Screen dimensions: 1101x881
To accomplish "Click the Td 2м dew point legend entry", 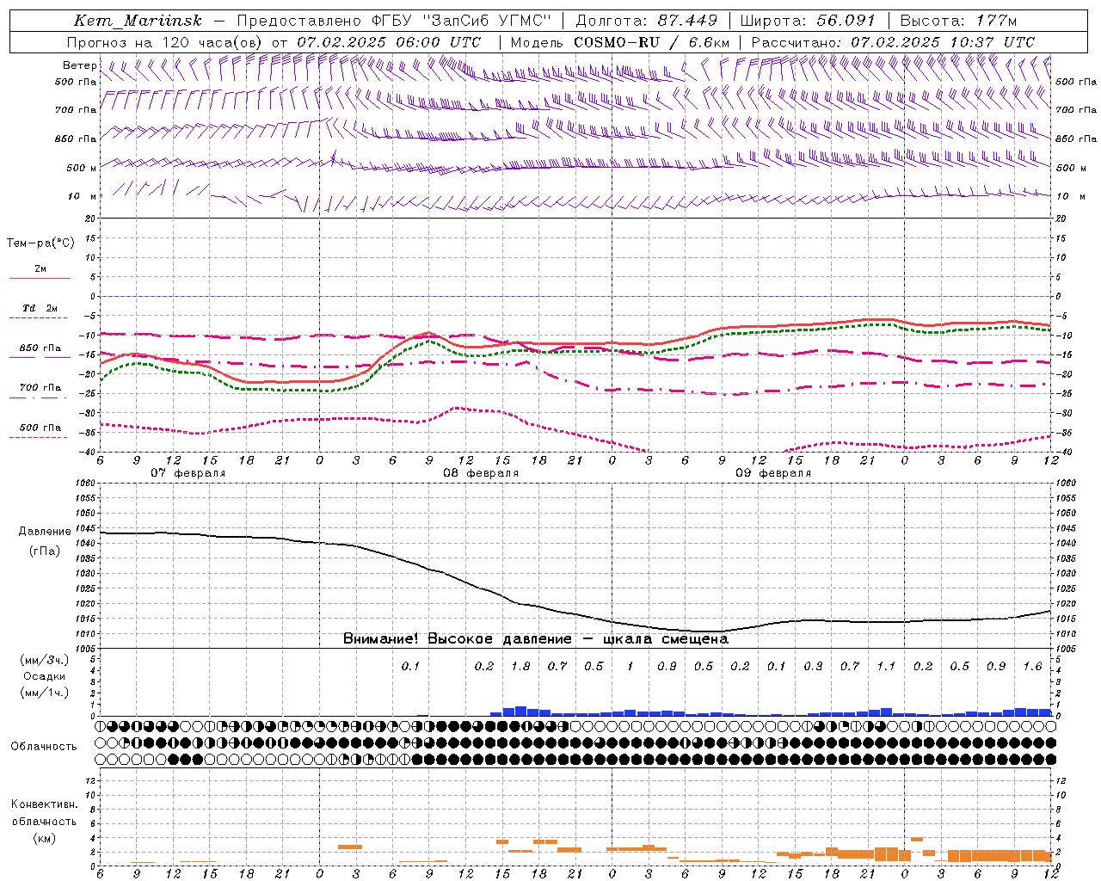I will [x=40, y=308].
